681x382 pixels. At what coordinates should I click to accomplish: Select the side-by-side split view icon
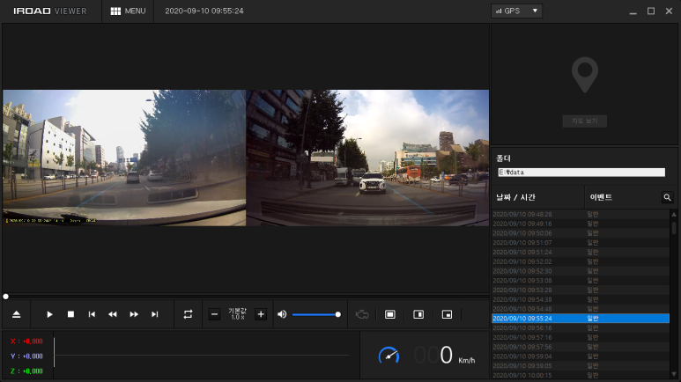(x=418, y=314)
